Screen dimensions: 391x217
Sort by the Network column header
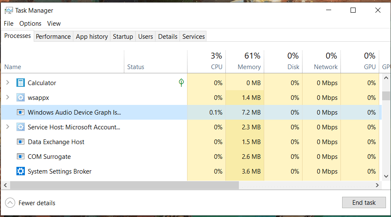[321, 62]
